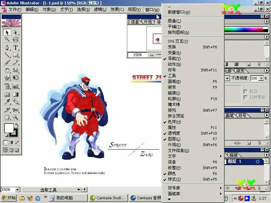Activate the Hand tool

pyautogui.click(x=7, y=117)
